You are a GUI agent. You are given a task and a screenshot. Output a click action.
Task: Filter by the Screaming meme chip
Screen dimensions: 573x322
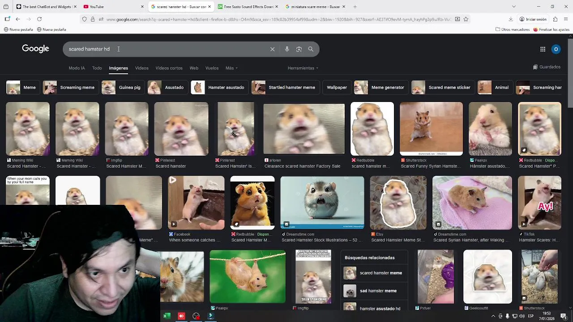(x=70, y=87)
